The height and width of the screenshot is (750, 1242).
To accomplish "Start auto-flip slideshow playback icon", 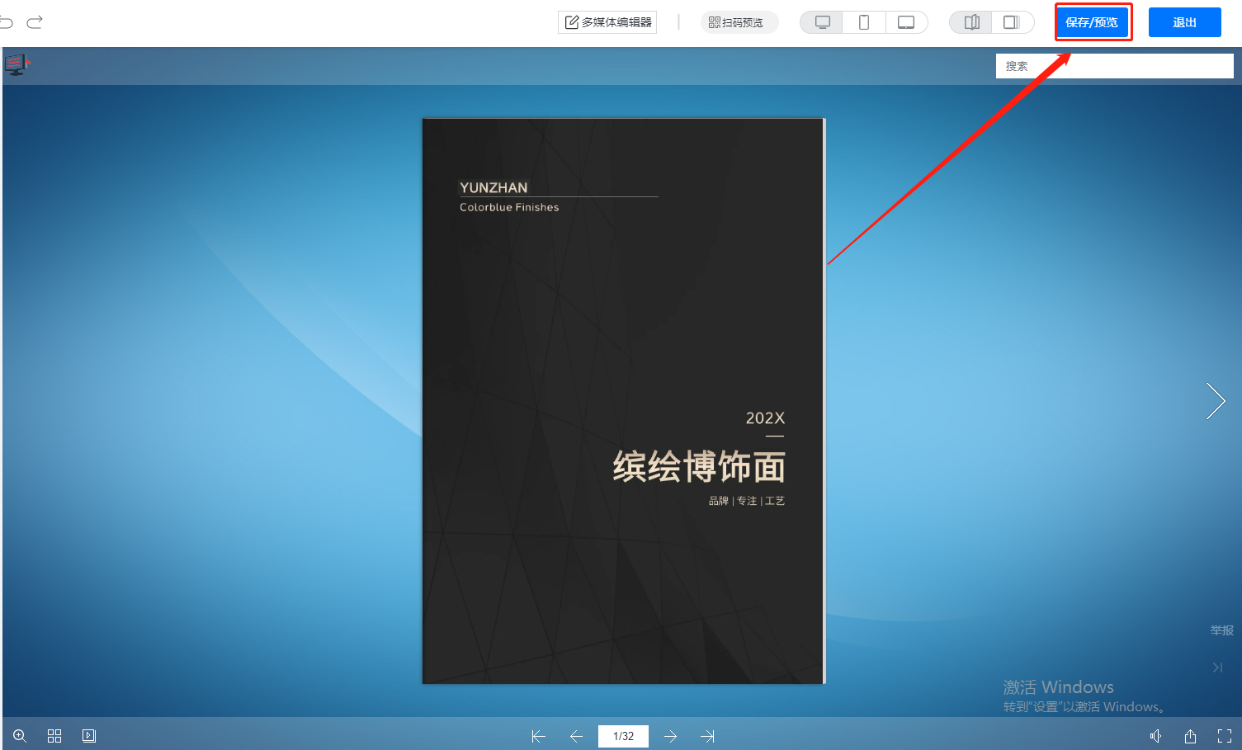I will (x=89, y=736).
